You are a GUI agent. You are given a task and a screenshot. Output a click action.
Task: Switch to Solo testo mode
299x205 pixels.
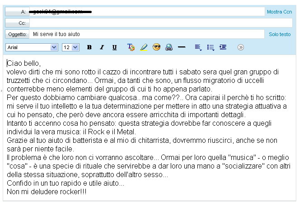pos(280,34)
